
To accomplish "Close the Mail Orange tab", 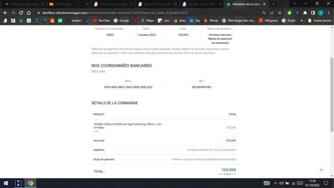I will pyautogui.click(x=87, y=4).
